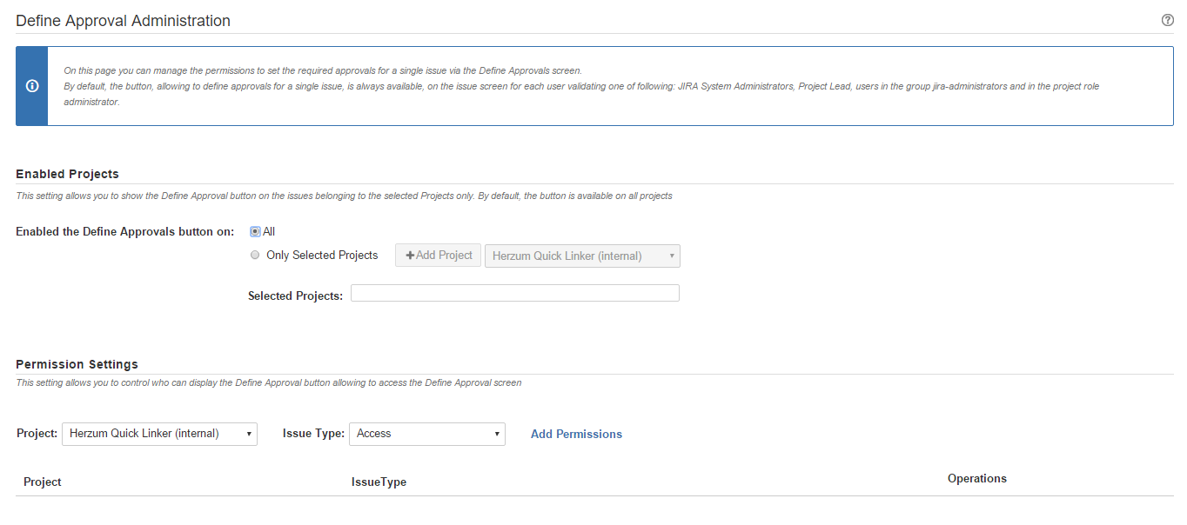Click the Project column header
The height and width of the screenshot is (525, 1187).
click(x=43, y=482)
